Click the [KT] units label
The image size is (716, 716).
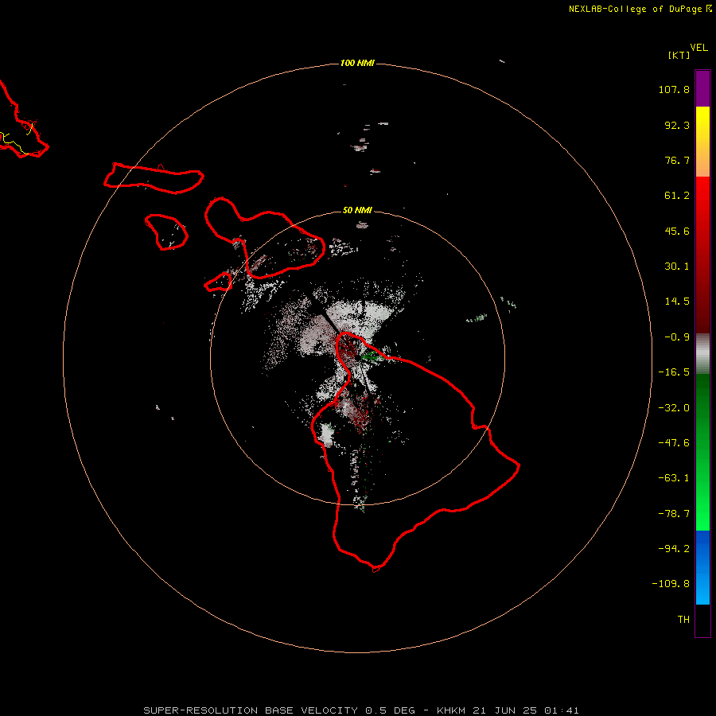point(679,55)
